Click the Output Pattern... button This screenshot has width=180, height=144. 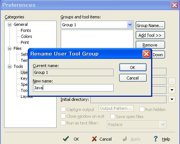point(116,108)
